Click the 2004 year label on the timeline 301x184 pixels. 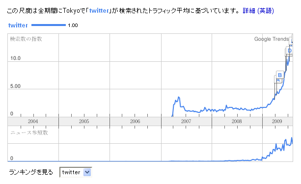pos(33,121)
